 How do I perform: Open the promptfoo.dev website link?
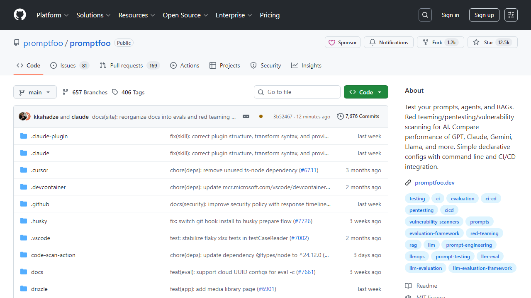click(435, 183)
